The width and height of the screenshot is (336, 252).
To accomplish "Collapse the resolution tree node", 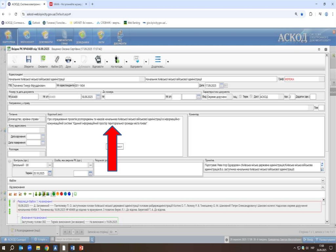I will tap(14, 201).
